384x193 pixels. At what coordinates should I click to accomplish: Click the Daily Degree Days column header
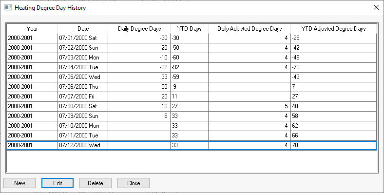pyautogui.click(x=139, y=29)
